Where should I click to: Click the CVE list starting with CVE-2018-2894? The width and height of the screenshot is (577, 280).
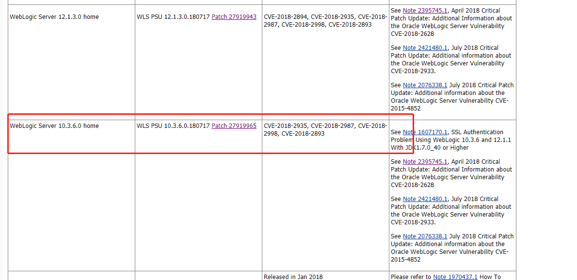[325, 20]
